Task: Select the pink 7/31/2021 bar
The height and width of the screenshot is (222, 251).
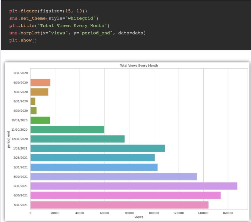Action: click(120, 205)
